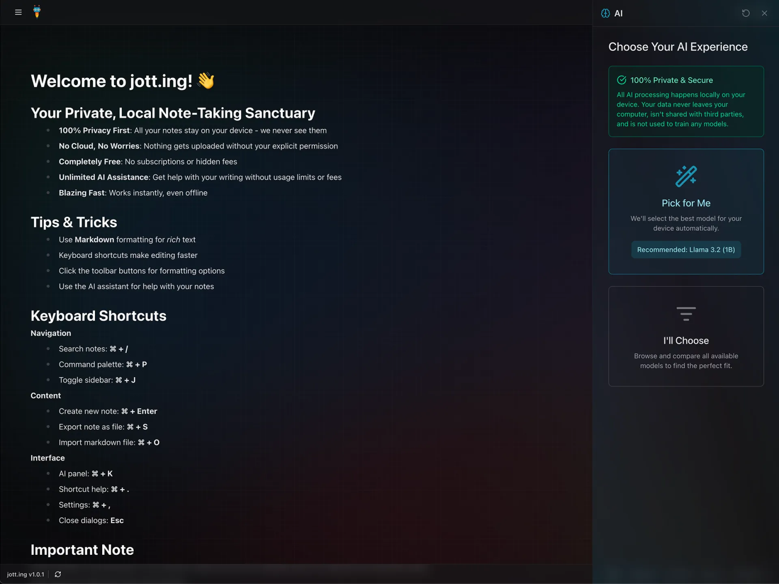Screen dimensions: 779x584
Task: Click the Choose Your AI Experience title
Action: click(678, 47)
